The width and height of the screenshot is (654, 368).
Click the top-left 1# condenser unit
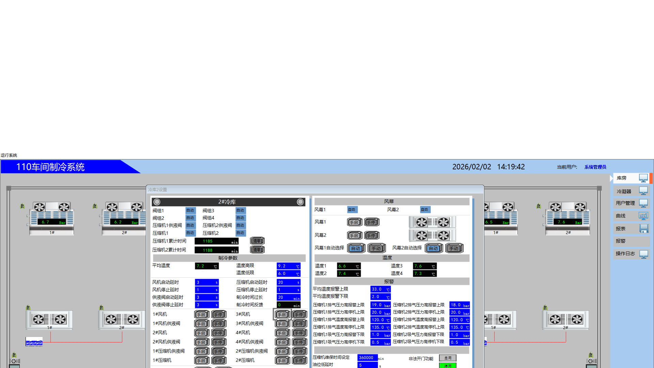[x=52, y=217]
